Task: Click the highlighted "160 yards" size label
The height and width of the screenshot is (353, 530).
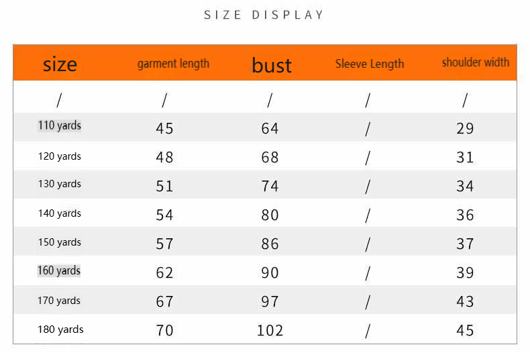Action: pyautogui.click(x=59, y=271)
